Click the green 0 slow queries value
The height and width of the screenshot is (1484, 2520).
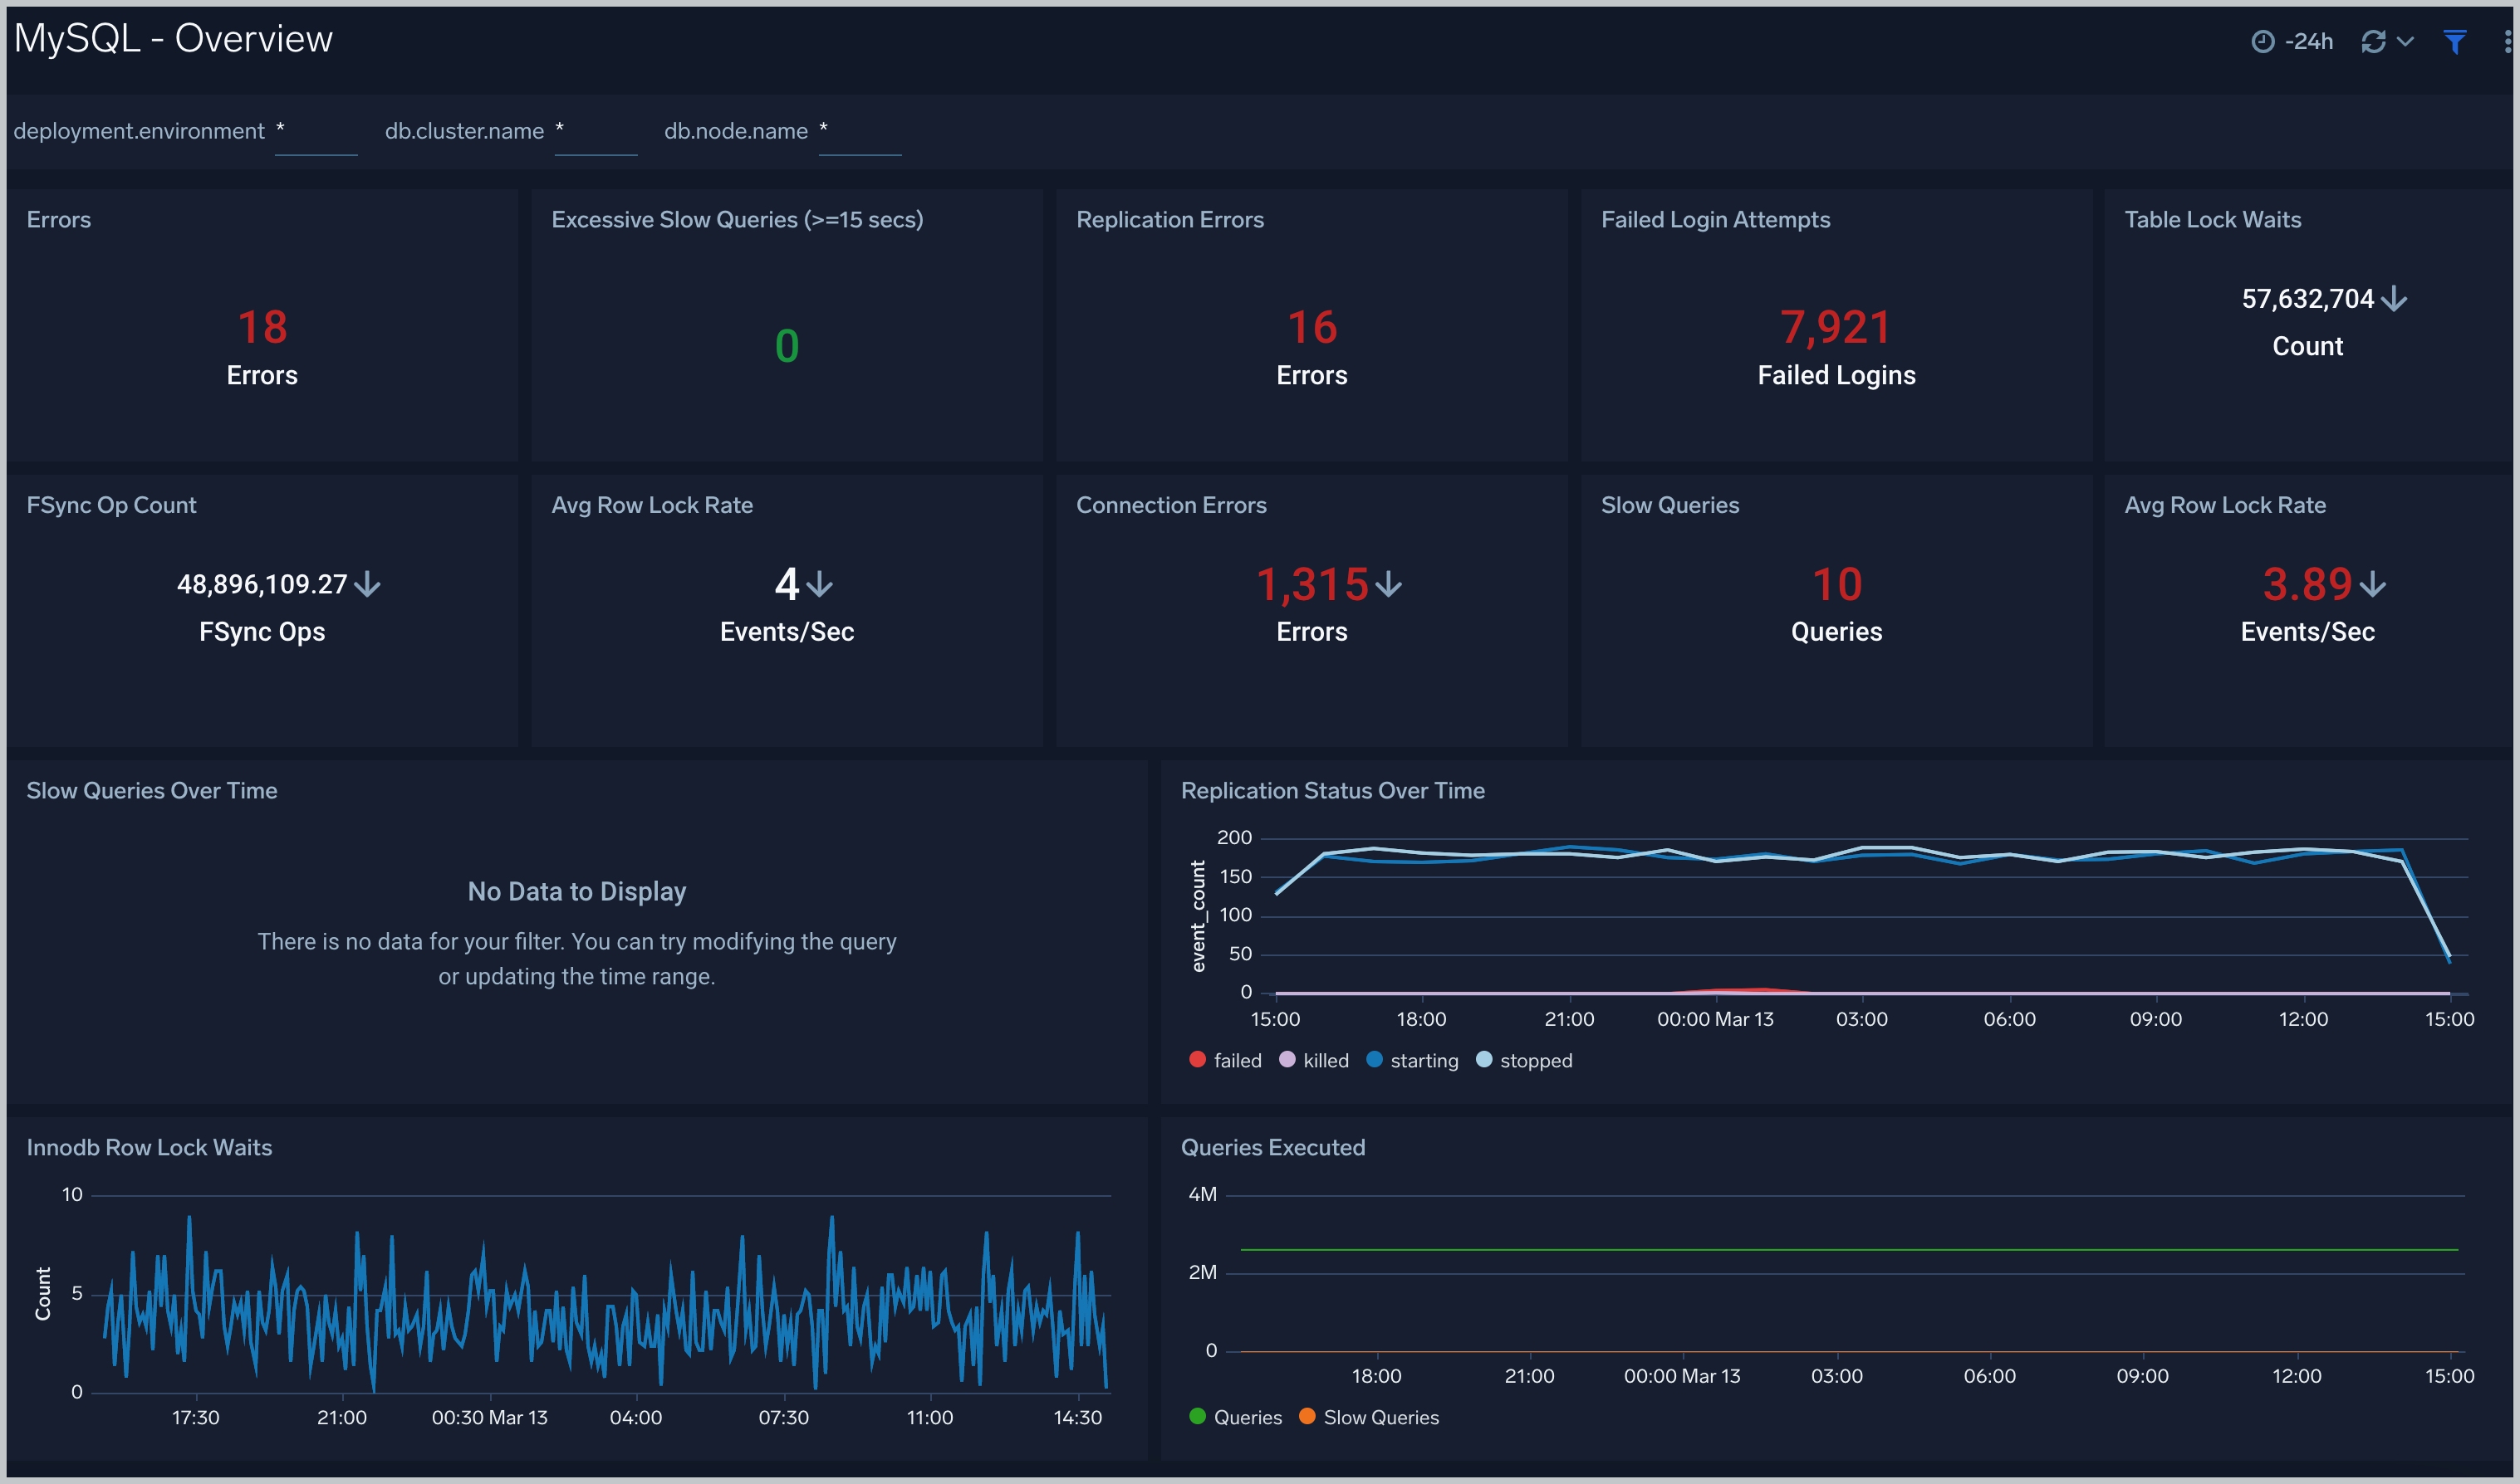click(x=787, y=346)
